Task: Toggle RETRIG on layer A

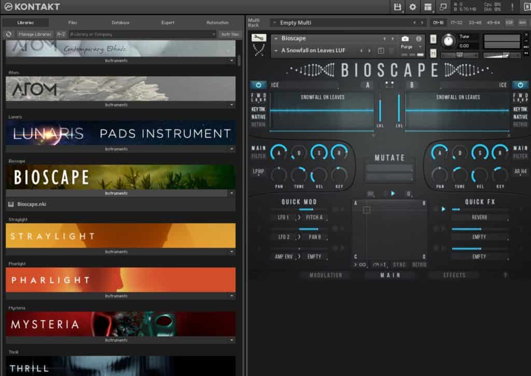Action: (x=258, y=124)
